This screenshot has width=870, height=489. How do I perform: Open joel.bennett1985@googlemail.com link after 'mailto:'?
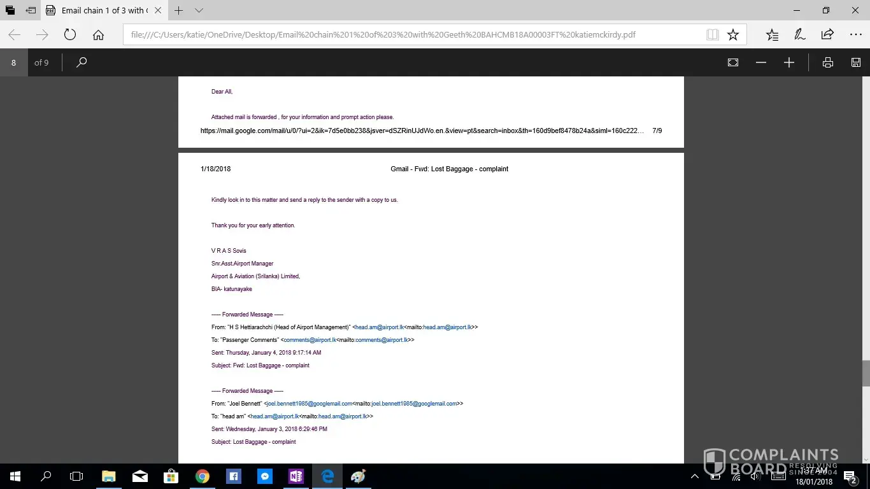click(414, 404)
